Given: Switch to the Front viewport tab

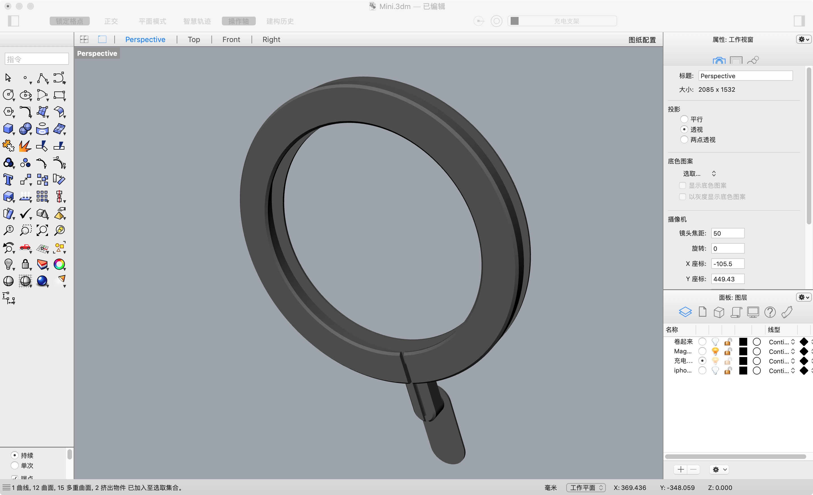Looking at the screenshot, I should 231,39.
